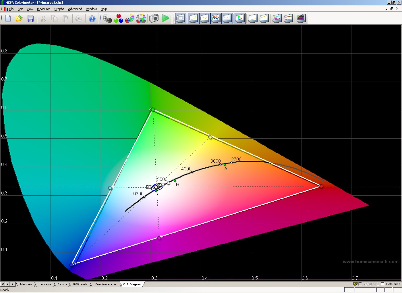Image resolution: width=402 pixels, height=293 pixels.
Task: Click the camera sensor icon
Action: coord(154,19)
